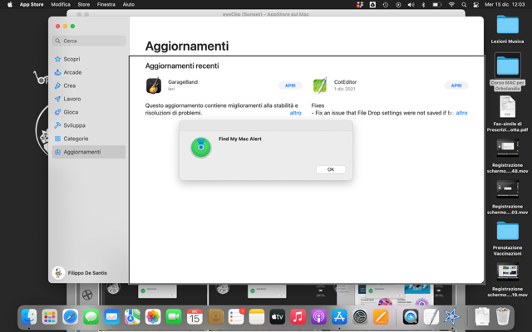Screen dimensions: 532x332
Task: Open Calendar from the Dock
Action: 195,317
